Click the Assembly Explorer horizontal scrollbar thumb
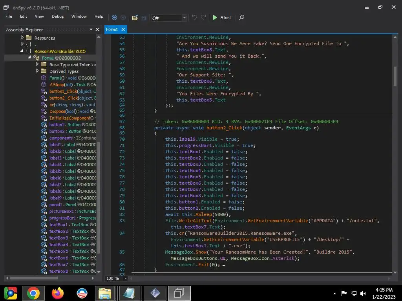 34,278
